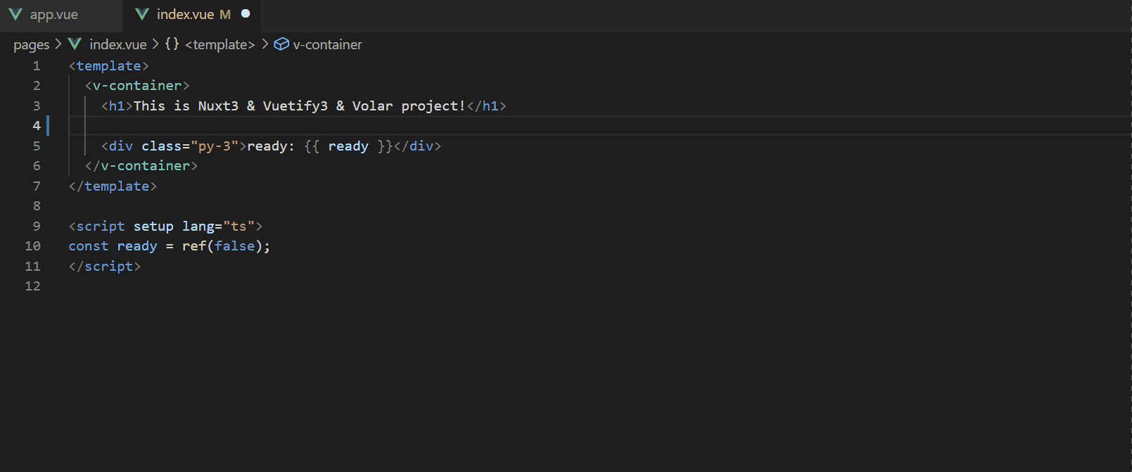Click the 'const' keyword on line 10
The height and width of the screenshot is (472, 1132).
89,246
